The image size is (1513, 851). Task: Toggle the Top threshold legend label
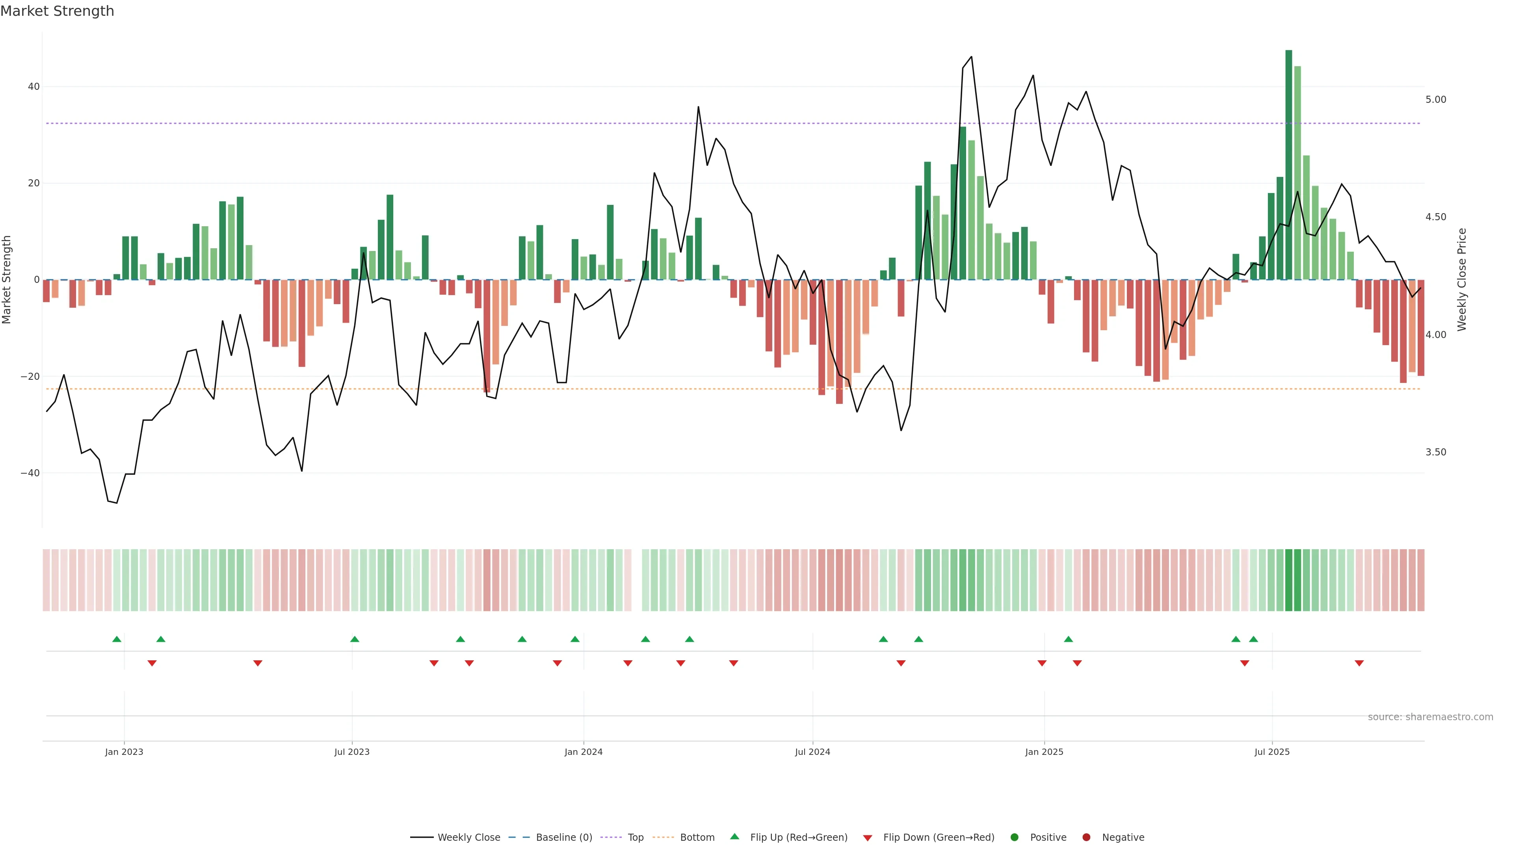tap(636, 838)
